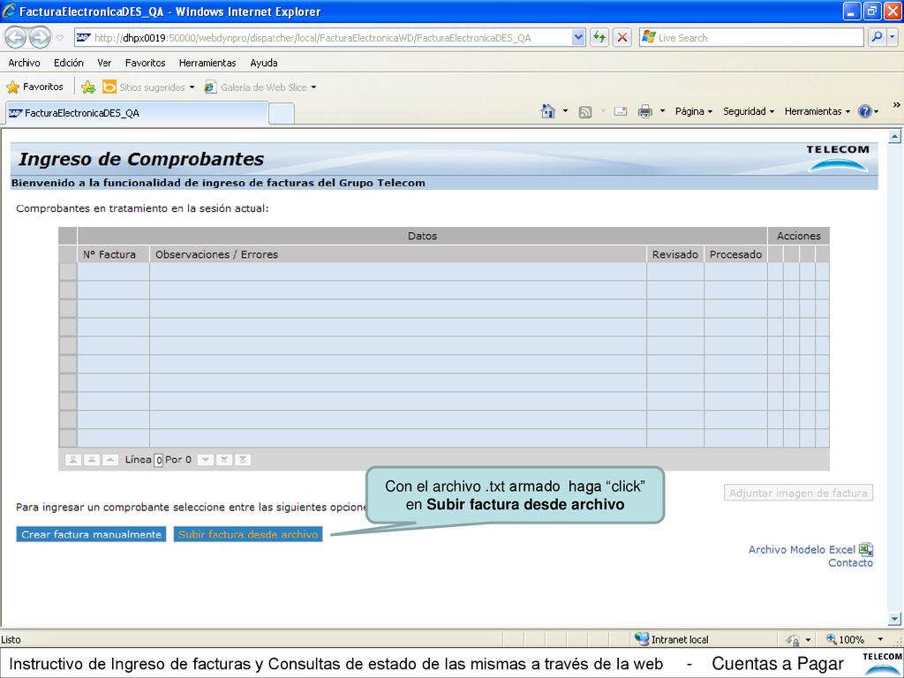Viewport: 904px width, 678px height.
Task: Open the Edición menu
Action: (x=69, y=63)
